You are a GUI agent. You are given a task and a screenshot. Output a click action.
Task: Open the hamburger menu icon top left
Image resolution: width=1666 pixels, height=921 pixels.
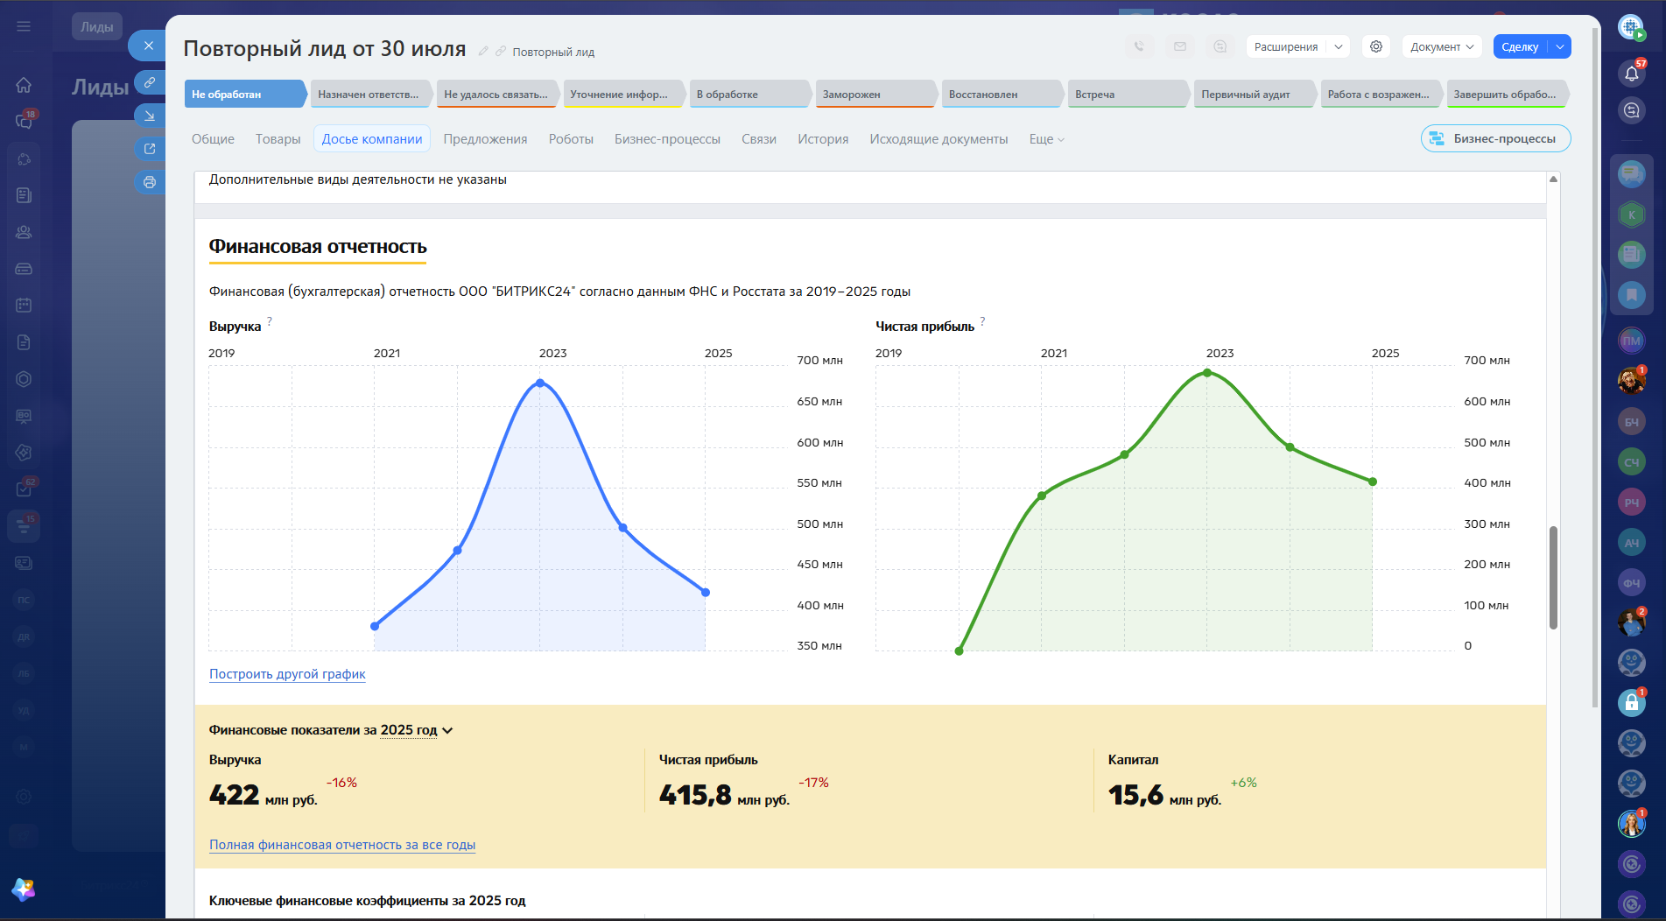coord(24,26)
